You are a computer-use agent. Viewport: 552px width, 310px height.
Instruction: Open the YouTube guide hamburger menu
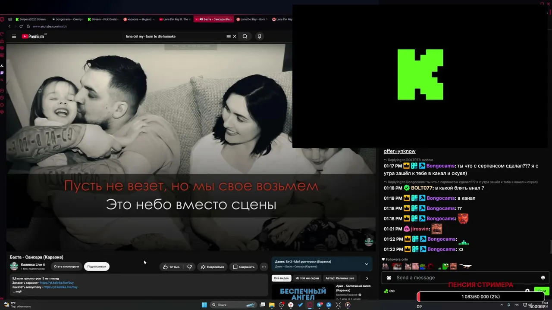14,37
